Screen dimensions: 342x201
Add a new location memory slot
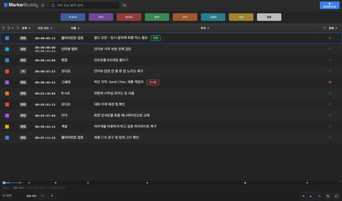tap(52, 196)
